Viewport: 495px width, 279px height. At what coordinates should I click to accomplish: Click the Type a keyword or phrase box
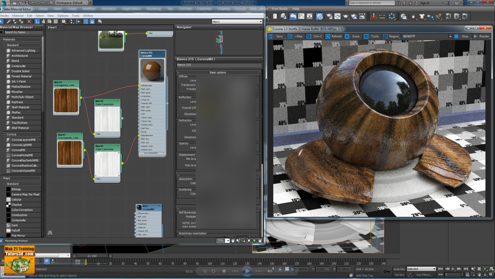pyautogui.click(x=372, y=3)
